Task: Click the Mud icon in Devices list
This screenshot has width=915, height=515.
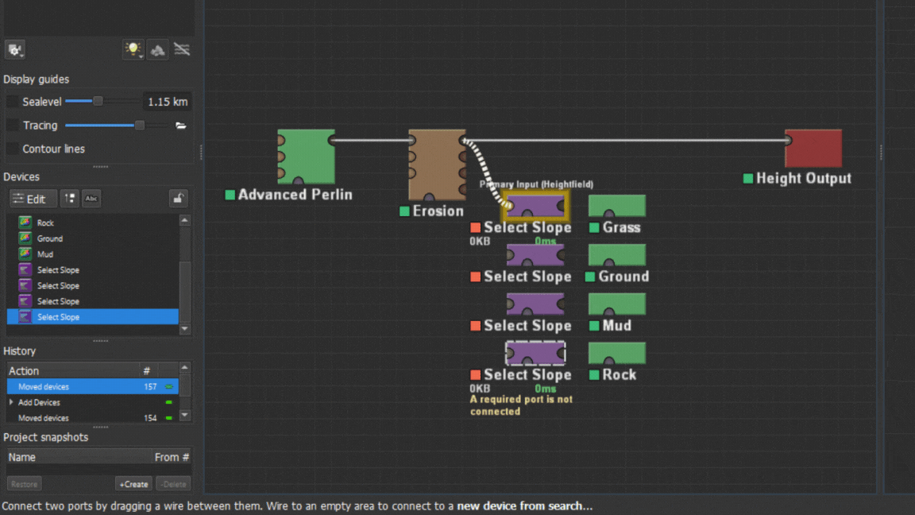Action: (25, 254)
